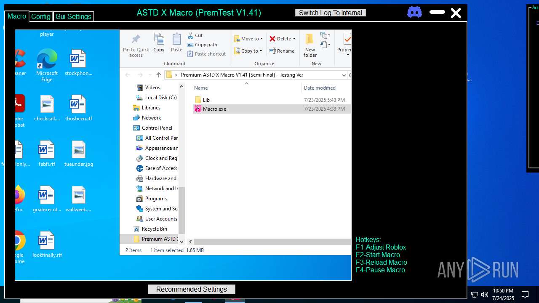Viewport: 539px width, 303px height.
Task: Click the Rename button in Organize
Action: click(282, 51)
